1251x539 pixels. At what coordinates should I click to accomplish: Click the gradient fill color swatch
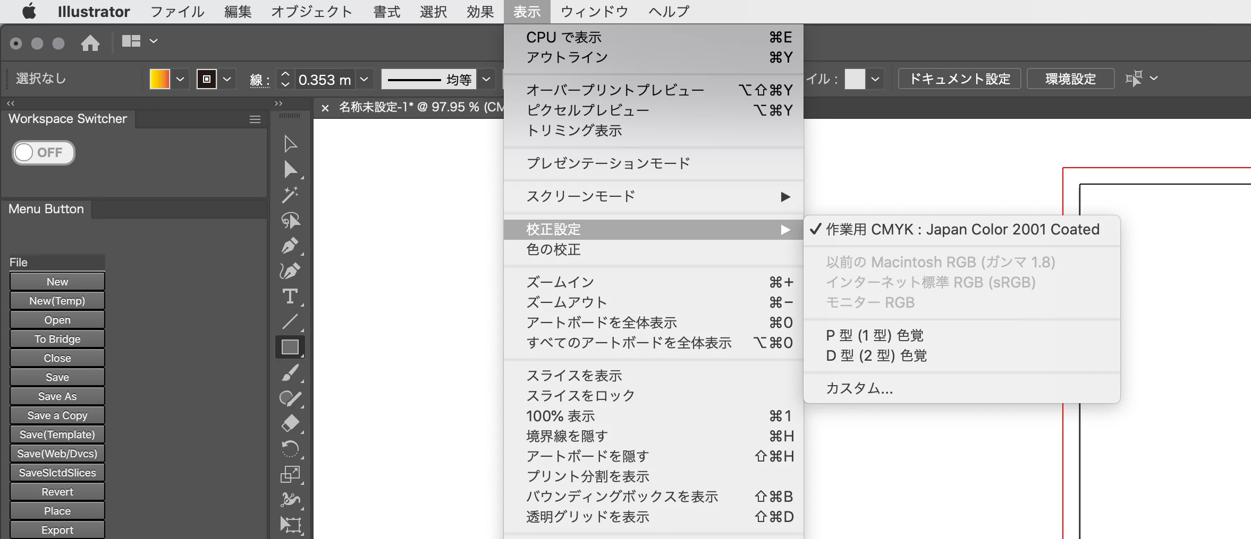click(159, 79)
